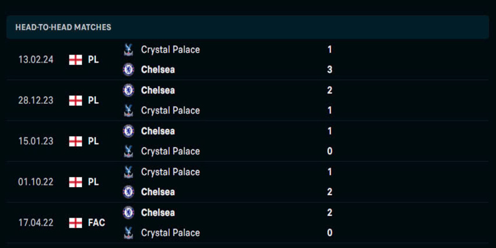This screenshot has width=496, height=248.
Task: Click Crystal Palace crest in 15.01.23 match
Action: [128, 151]
